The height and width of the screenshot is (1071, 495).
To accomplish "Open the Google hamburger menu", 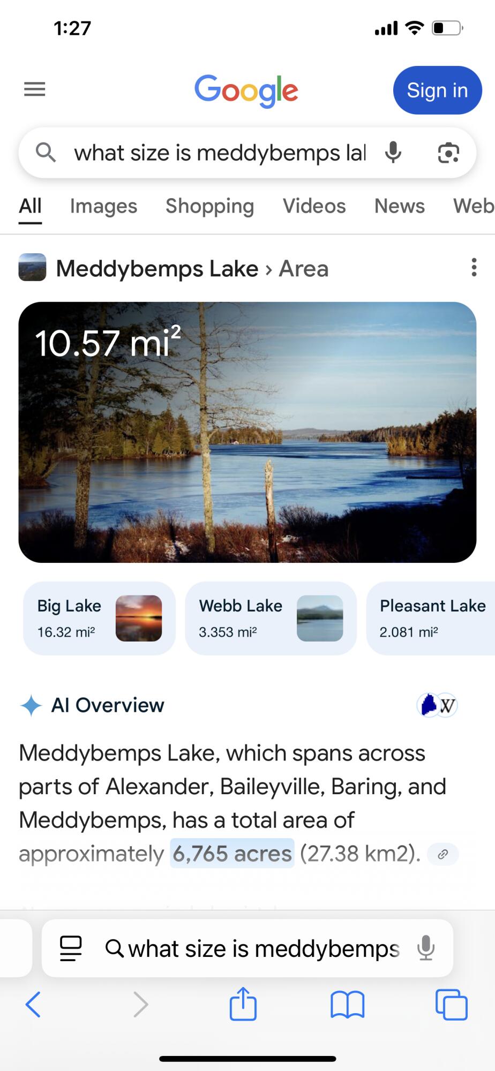I will (35, 89).
